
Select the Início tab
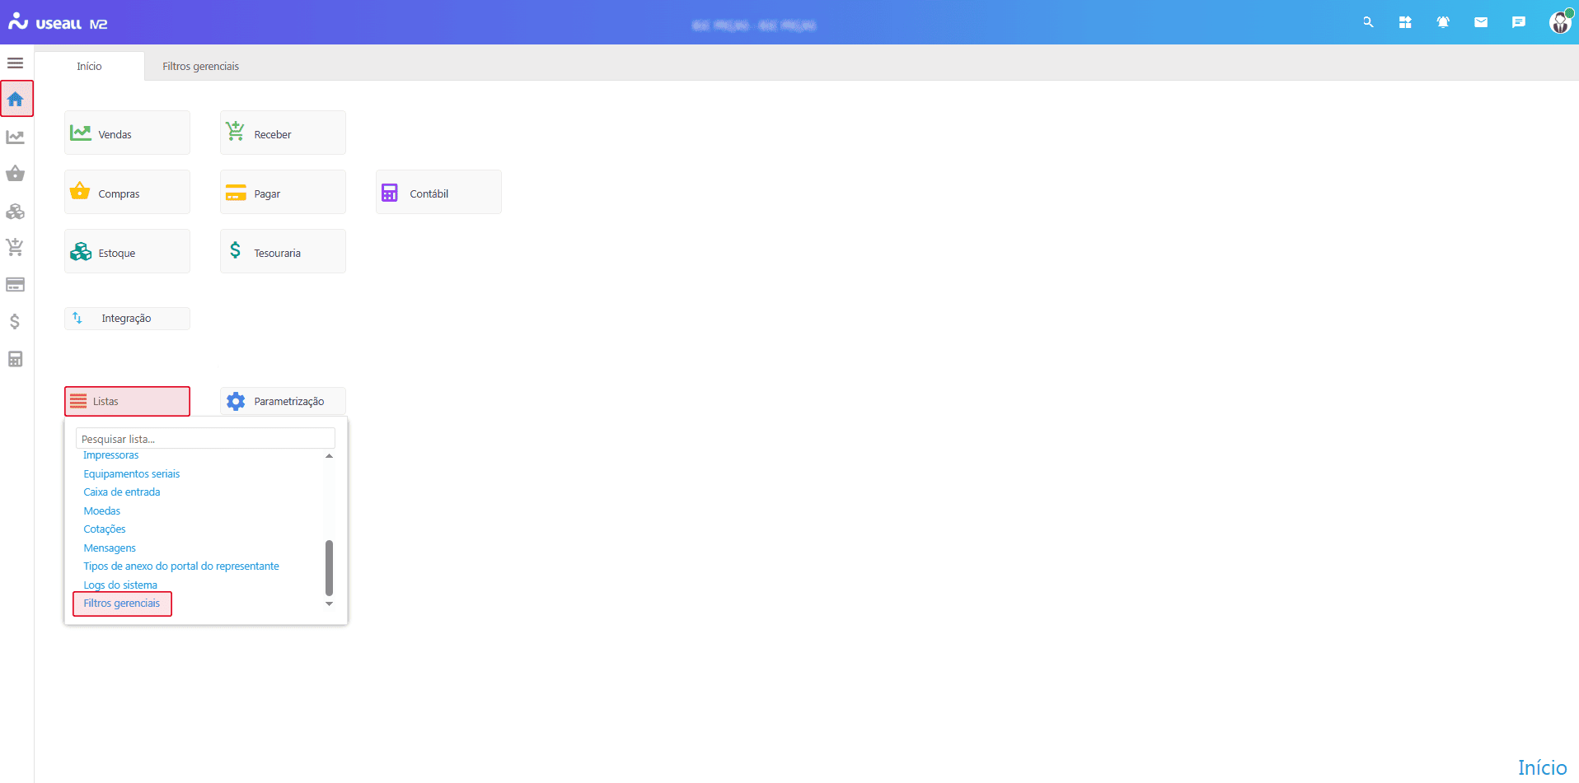[89, 67]
